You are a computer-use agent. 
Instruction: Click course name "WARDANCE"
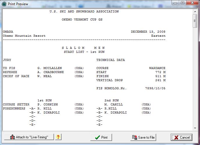coord(157,68)
